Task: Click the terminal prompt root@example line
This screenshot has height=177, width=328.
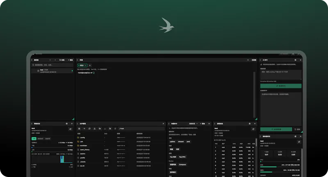Action: tap(86, 73)
